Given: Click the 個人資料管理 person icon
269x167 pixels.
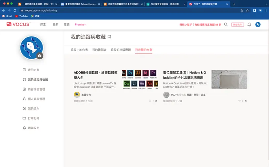Looking at the screenshot, I should pyautogui.click(x=24, y=99).
